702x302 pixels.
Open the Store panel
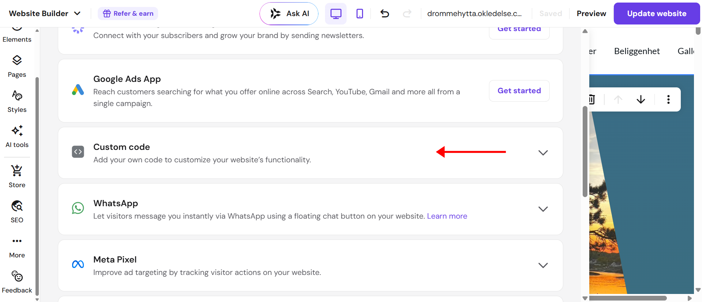coord(17,177)
